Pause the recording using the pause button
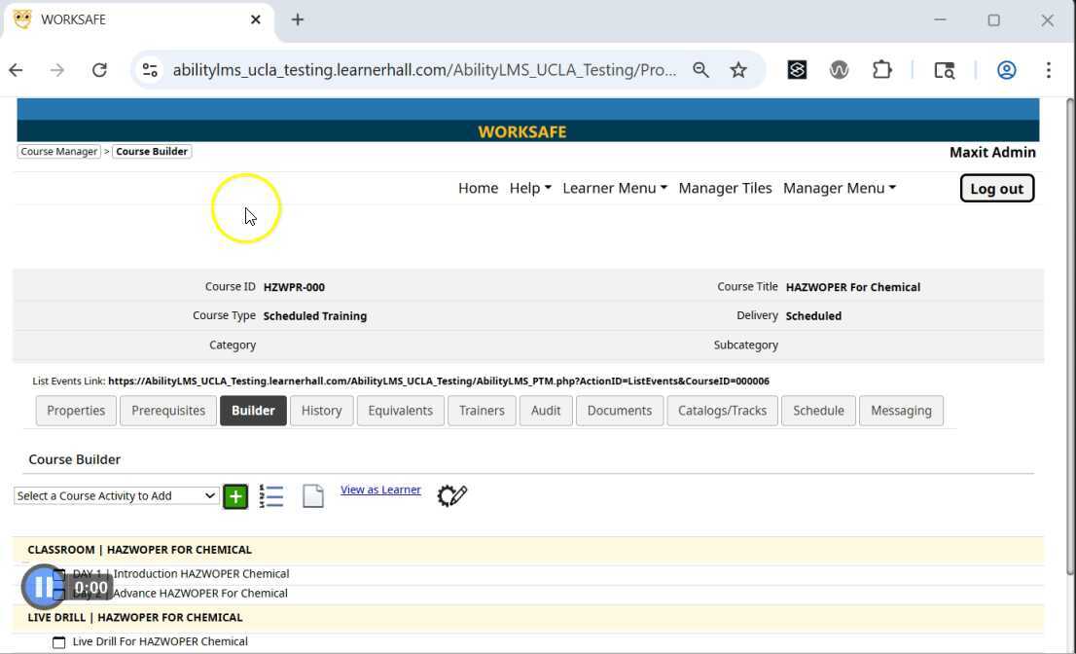The image size is (1076, 654). pyautogui.click(x=44, y=587)
